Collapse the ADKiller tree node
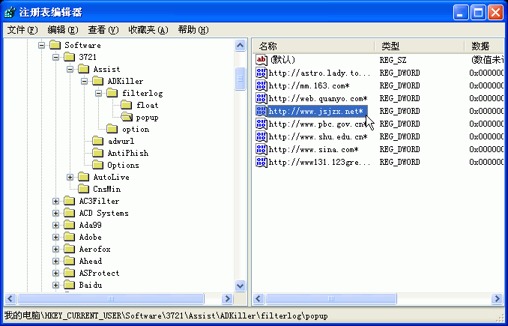 84,81
